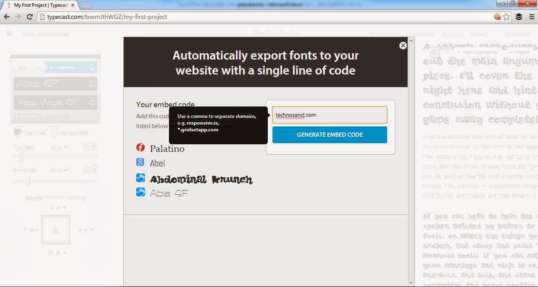Move the text size slider handle
The width and height of the screenshot is (538, 287).
[x=21, y=157]
